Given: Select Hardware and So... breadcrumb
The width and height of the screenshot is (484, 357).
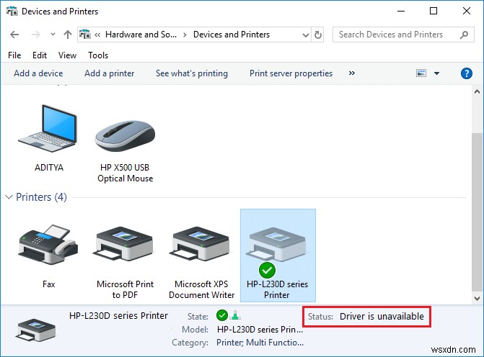Looking at the screenshot, I should (x=141, y=35).
